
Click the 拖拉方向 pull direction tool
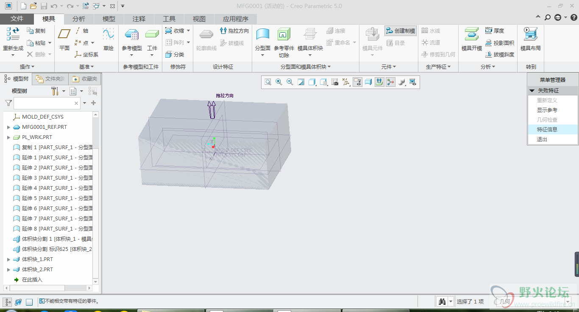[x=234, y=31]
